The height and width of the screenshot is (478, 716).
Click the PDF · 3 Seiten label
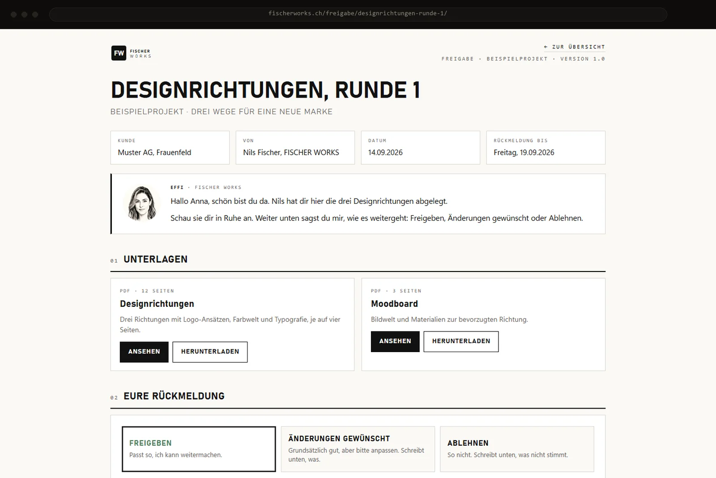click(x=396, y=291)
